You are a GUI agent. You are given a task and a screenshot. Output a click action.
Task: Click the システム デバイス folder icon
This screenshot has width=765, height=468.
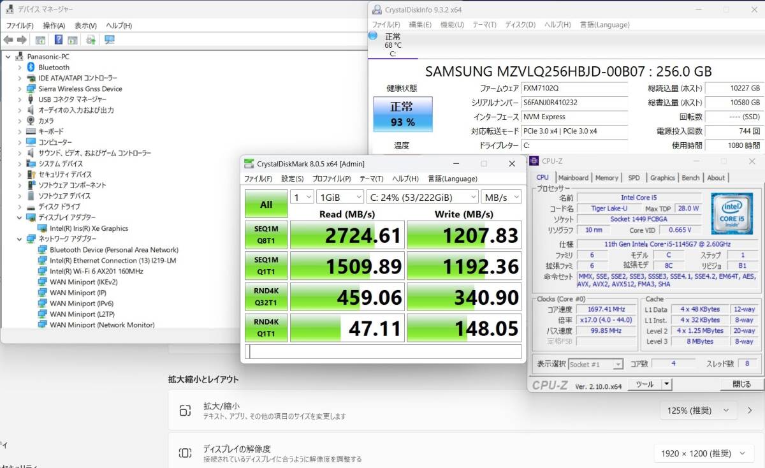point(31,164)
